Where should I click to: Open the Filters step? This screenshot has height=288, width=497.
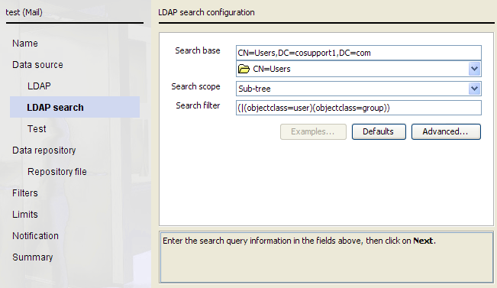pos(25,193)
